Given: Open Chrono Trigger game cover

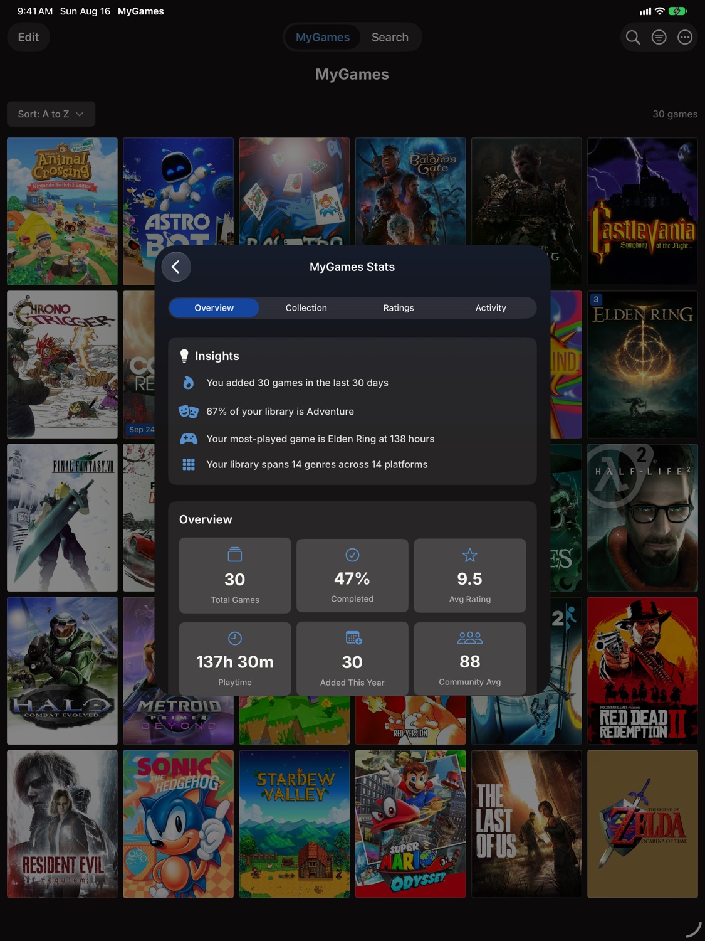Looking at the screenshot, I should pyautogui.click(x=62, y=364).
